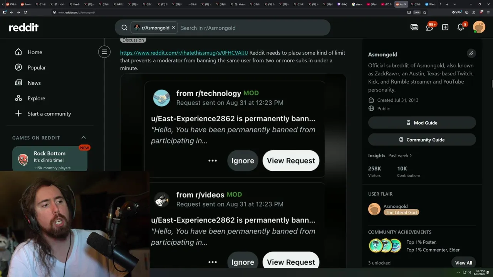This screenshot has height=277, width=493.
Task: Click the plus icon beside Start a community
Action: click(18, 113)
